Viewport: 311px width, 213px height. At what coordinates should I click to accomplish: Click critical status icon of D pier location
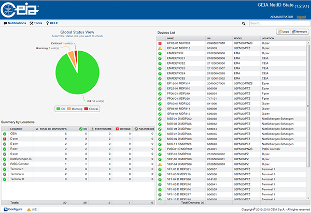coord(5,139)
